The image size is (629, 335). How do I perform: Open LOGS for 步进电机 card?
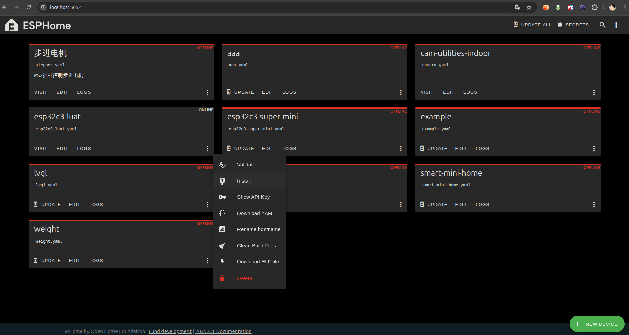84,92
